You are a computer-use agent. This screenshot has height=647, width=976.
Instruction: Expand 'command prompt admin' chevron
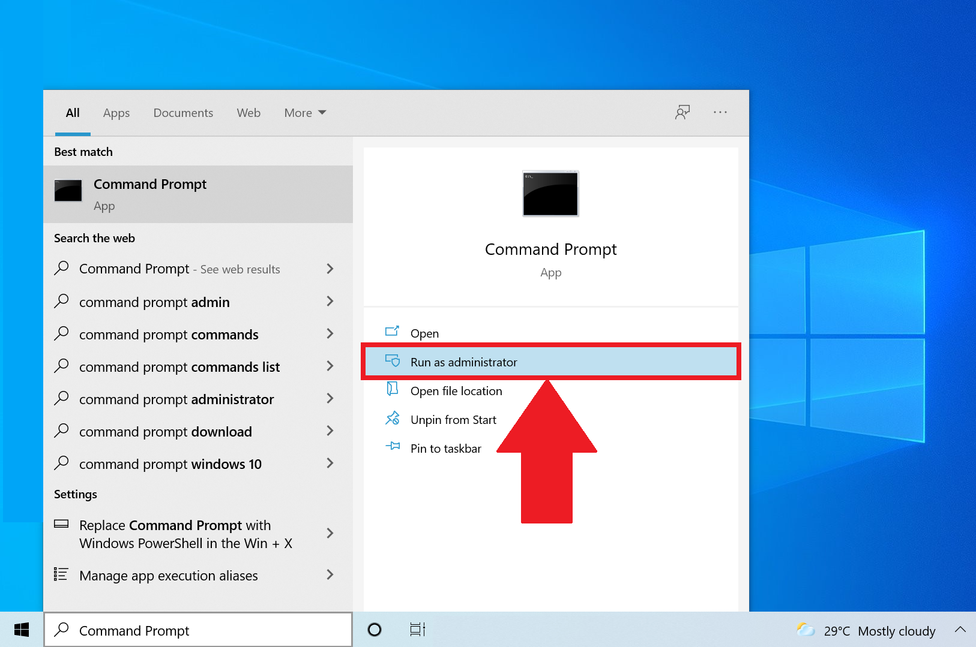(330, 301)
